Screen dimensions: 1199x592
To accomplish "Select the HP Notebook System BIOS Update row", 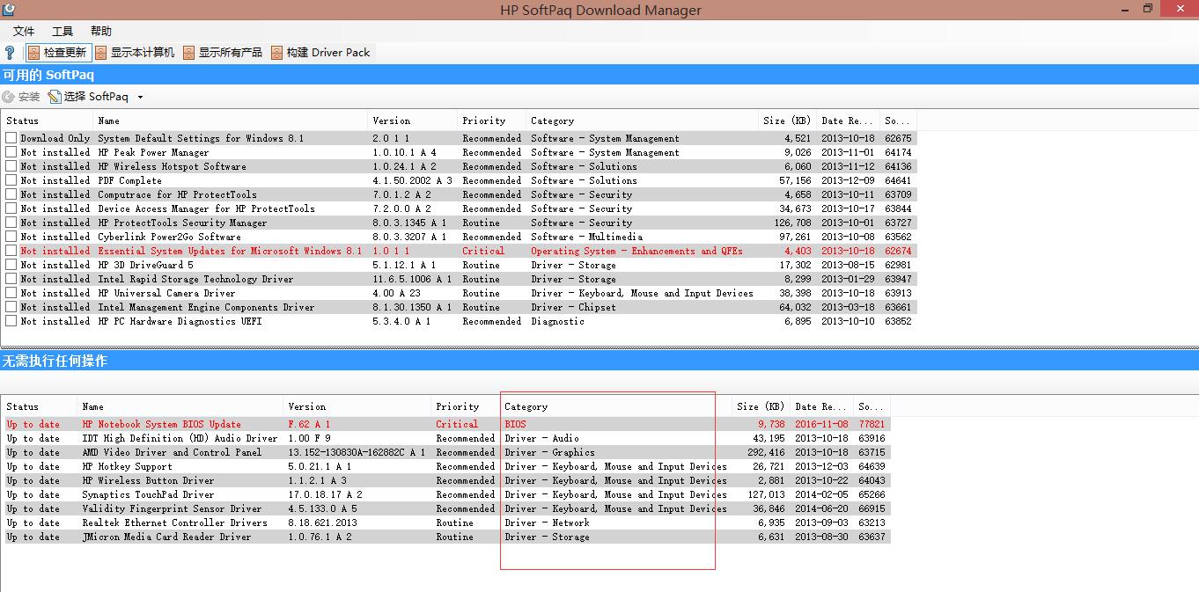I will pyautogui.click(x=161, y=424).
